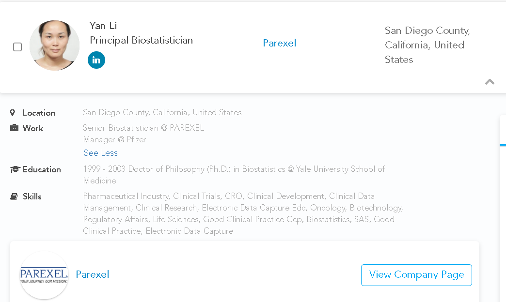The width and height of the screenshot is (506, 302).
Task: Click Yan Li's profile photo
Action: pyautogui.click(x=54, y=45)
